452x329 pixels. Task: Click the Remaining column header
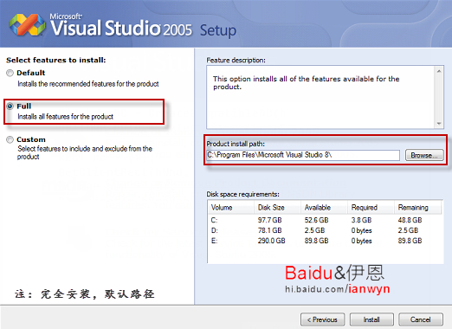pos(417,208)
